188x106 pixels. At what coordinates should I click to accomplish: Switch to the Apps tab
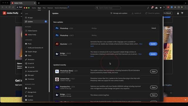(x=39, y=8)
